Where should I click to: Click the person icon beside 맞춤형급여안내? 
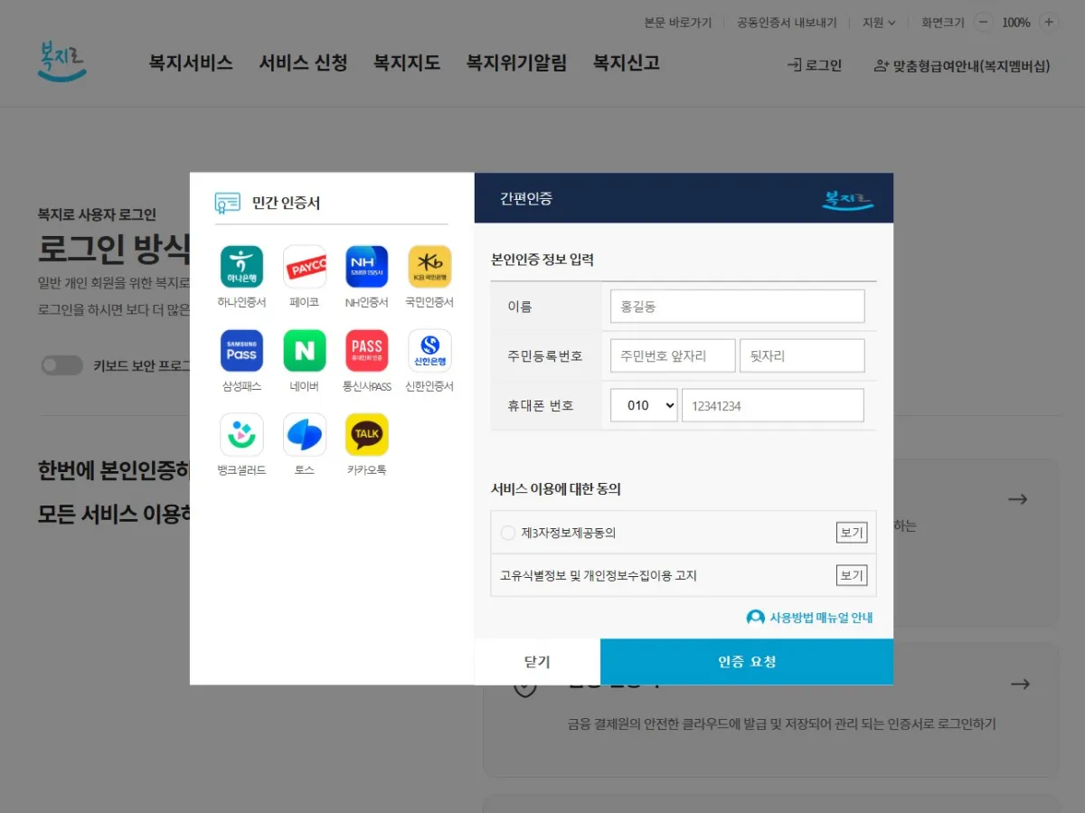[x=882, y=65]
